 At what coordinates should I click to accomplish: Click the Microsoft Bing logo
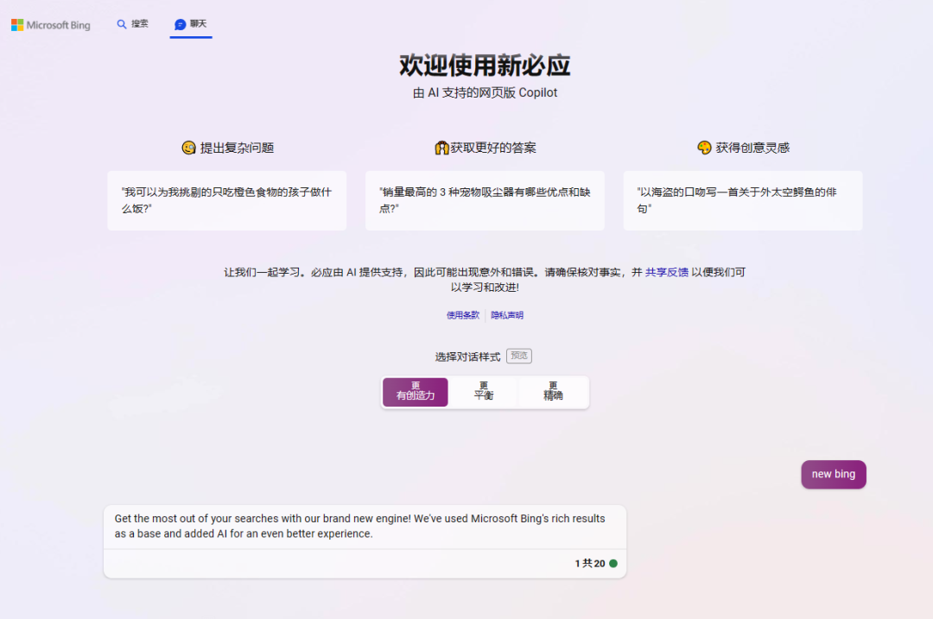click(x=51, y=25)
